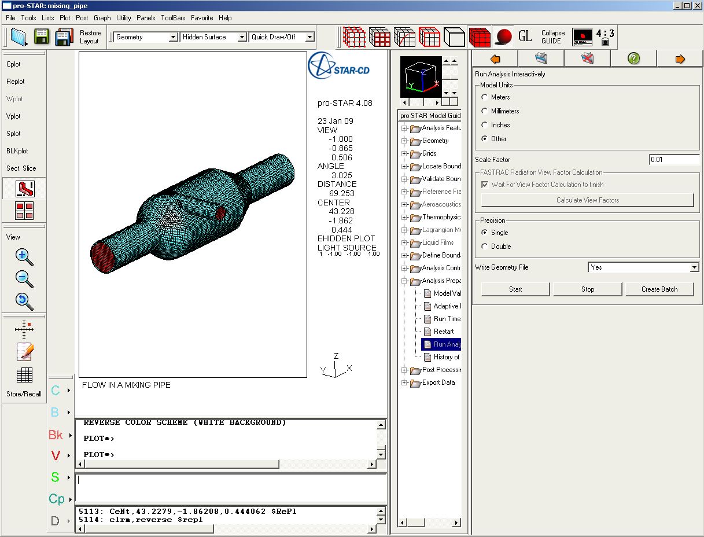The height and width of the screenshot is (537, 704).
Task: Click the orange right arrow next icon
Action: [680, 58]
